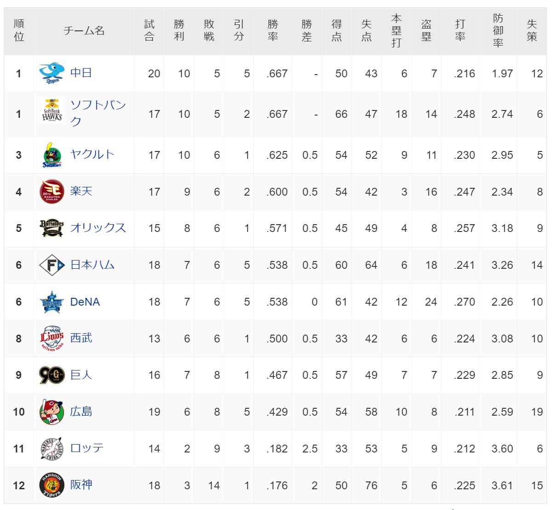Click the Yakult Swallows logo
The height and width of the screenshot is (510, 552).
click(x=52, y=155)
